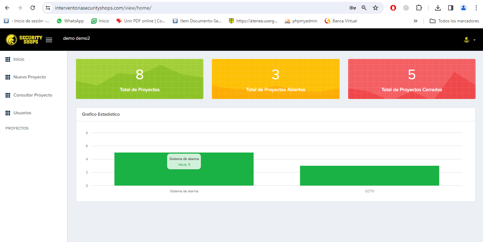
Task: Click the browser reload icon
Action: pyautogui.click(x=33, y=8)
